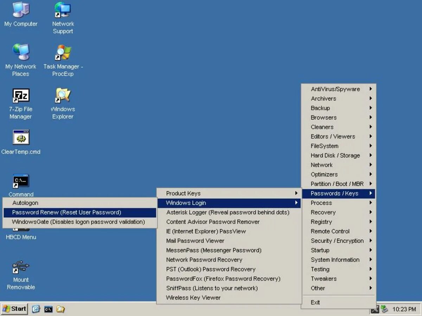The image size is (422, 316).
Task: Launch IE (Internet Explorer) PassView
Action: click(x=229, y=231)
